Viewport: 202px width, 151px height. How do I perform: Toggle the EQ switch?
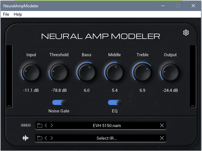115,103
